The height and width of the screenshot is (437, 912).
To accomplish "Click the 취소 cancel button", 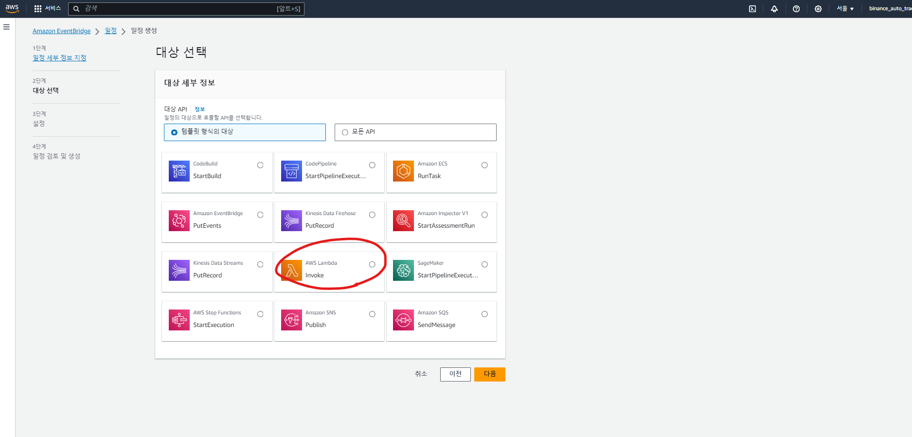I will coord(421,374).
